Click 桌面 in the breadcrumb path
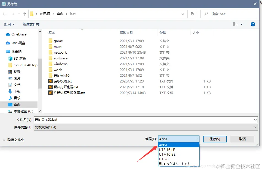Screen dimensions: 262x171 pyautogui.click(x=60, y=14)
